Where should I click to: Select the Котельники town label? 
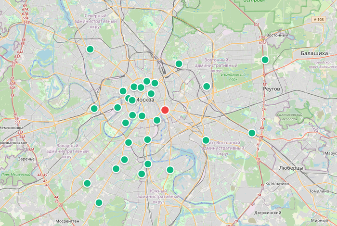tap(276, 183)
